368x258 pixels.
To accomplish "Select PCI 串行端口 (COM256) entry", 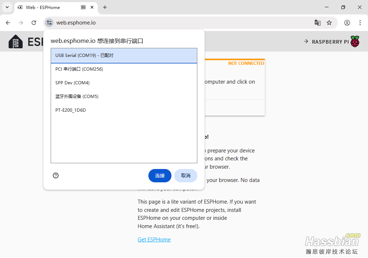I will pos(124,69).
